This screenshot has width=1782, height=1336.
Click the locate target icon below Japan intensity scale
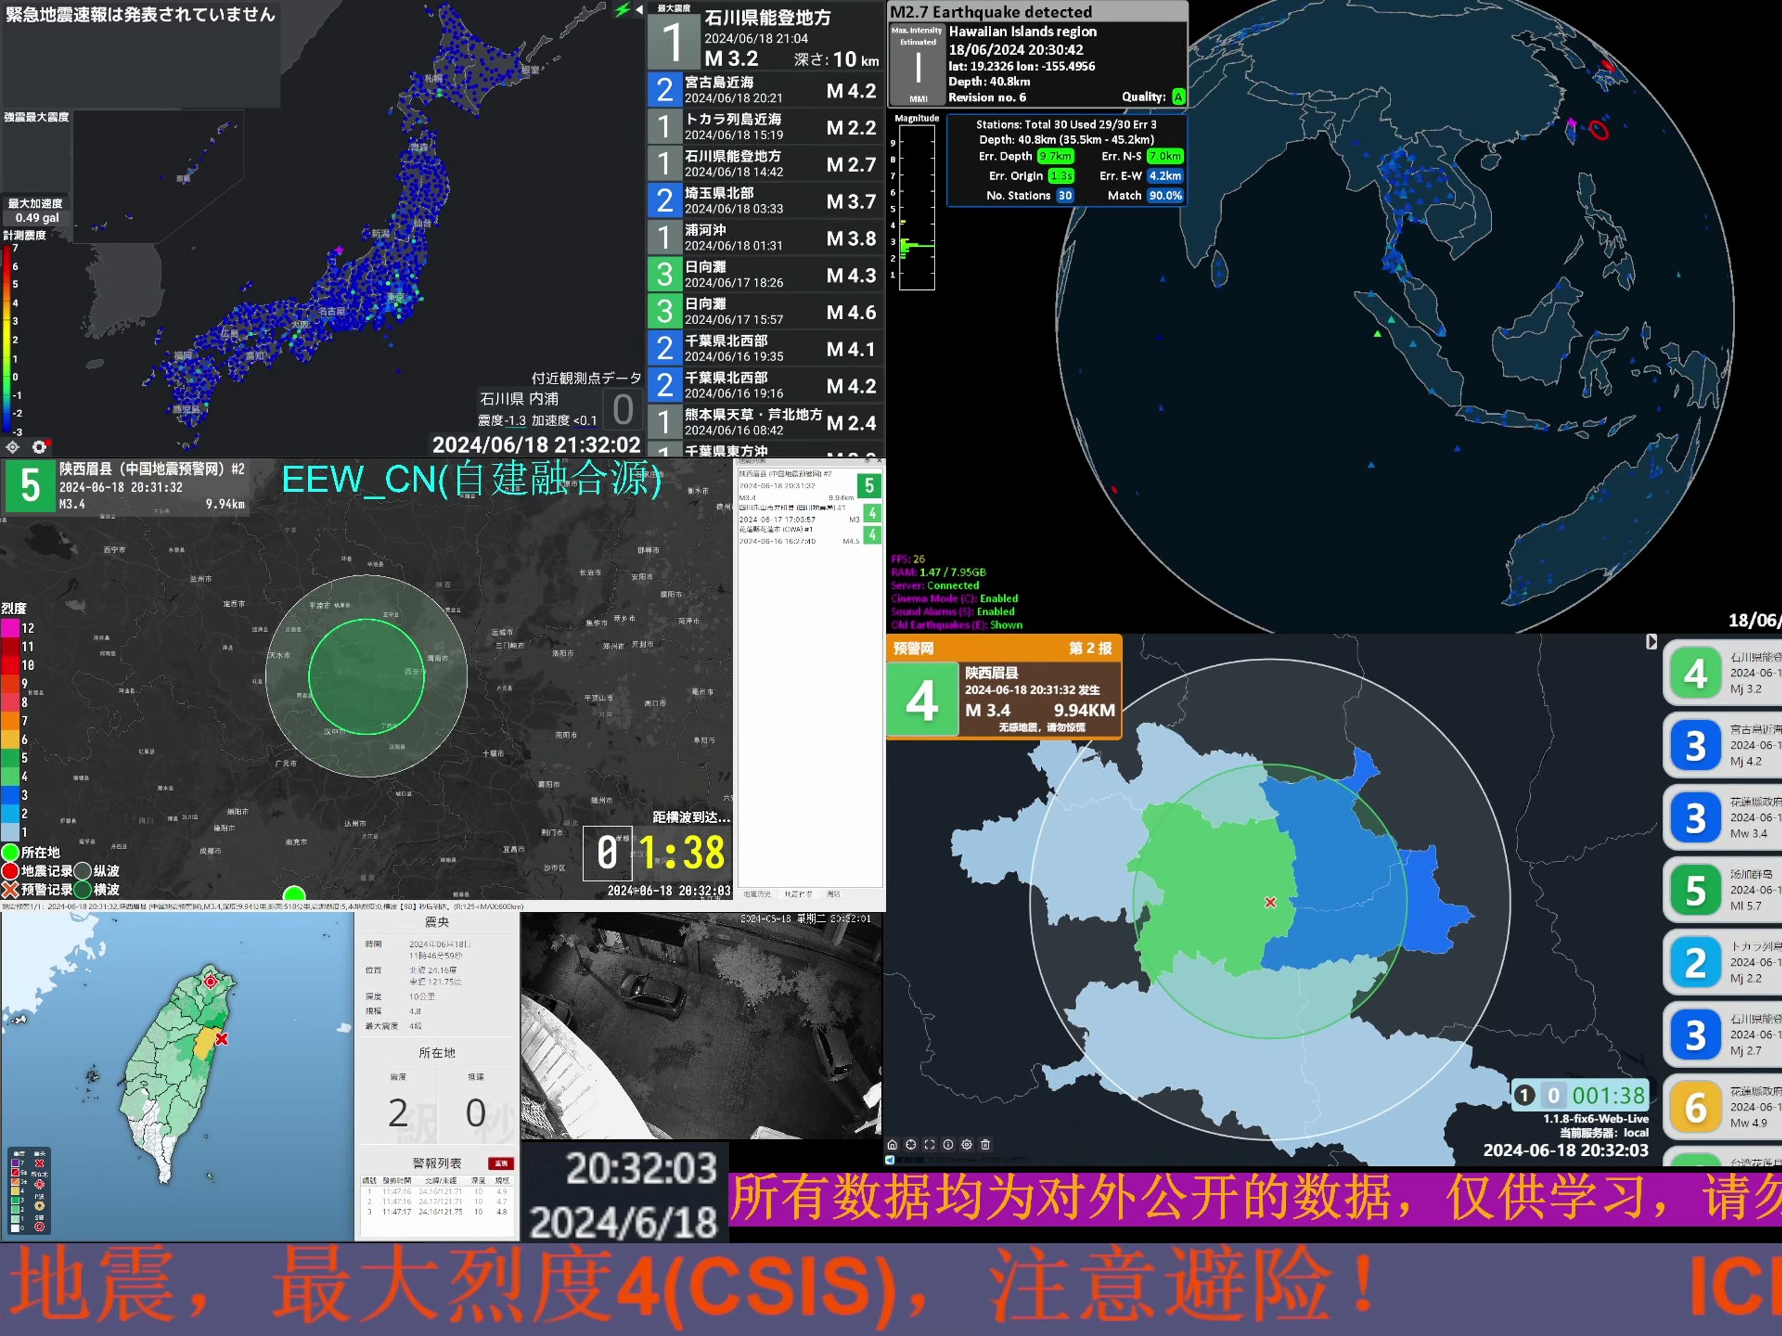tap(13, 447)
